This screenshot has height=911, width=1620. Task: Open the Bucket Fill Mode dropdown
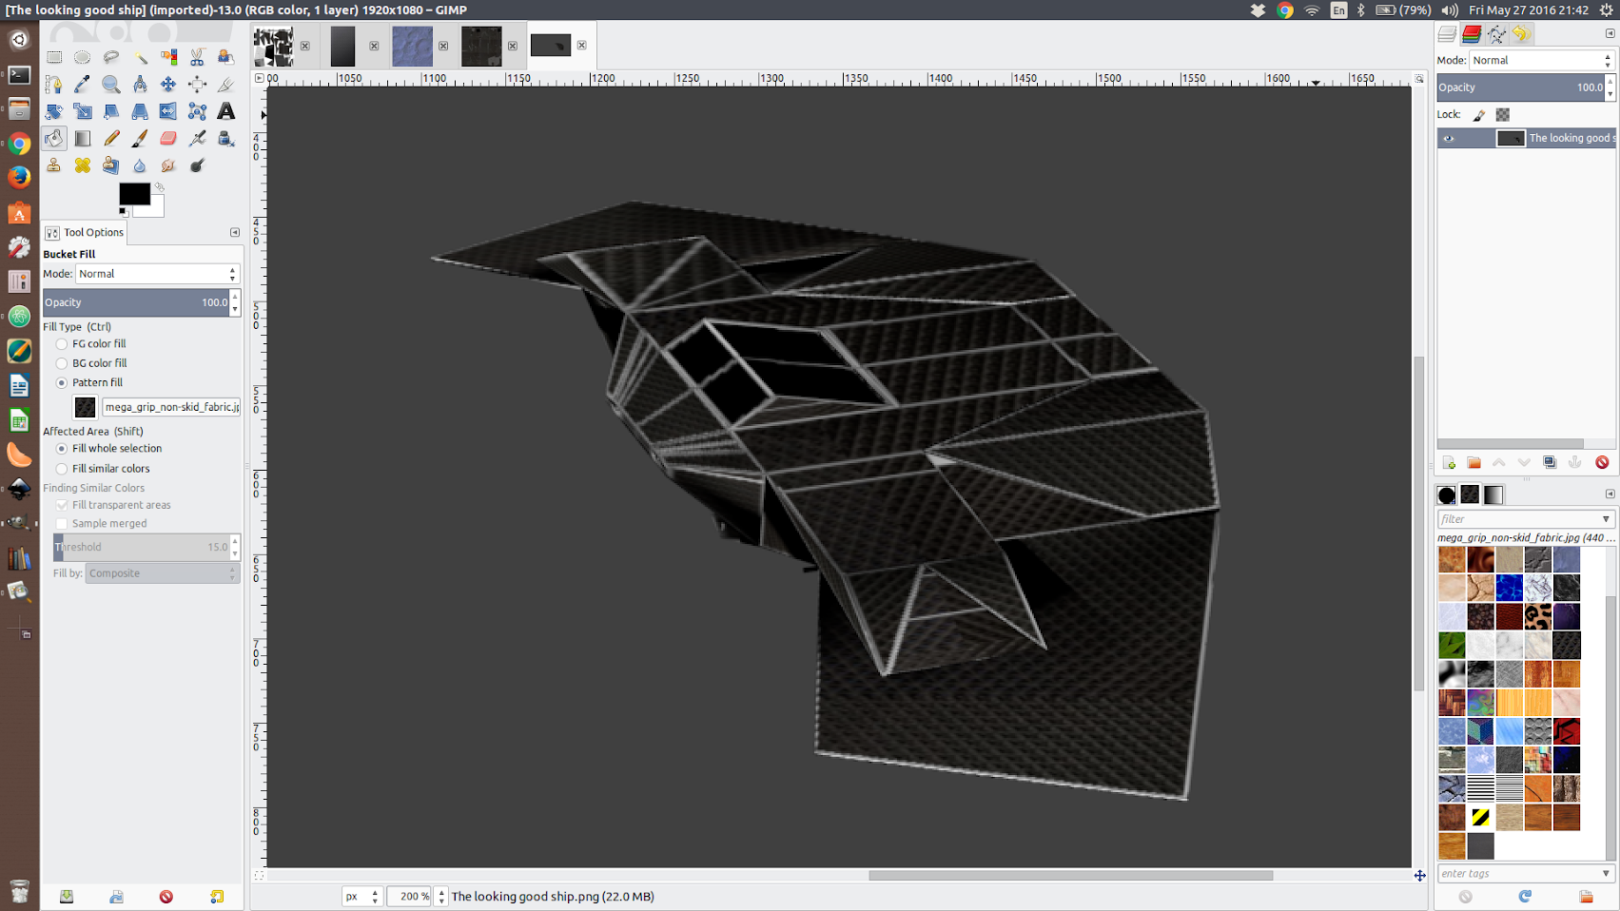[157, 274]
